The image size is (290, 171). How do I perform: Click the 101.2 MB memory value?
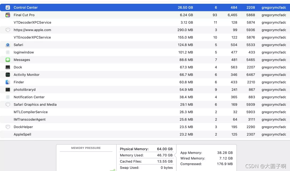186,52
